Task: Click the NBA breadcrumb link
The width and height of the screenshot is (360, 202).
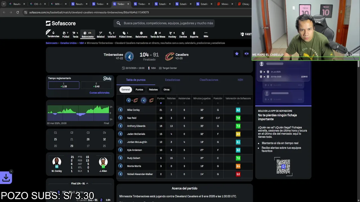Action: (x=82, y=43)
